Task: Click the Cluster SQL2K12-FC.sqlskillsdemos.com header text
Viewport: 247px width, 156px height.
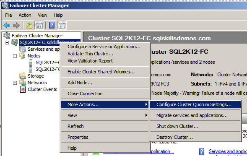Action: pos(149,38)
